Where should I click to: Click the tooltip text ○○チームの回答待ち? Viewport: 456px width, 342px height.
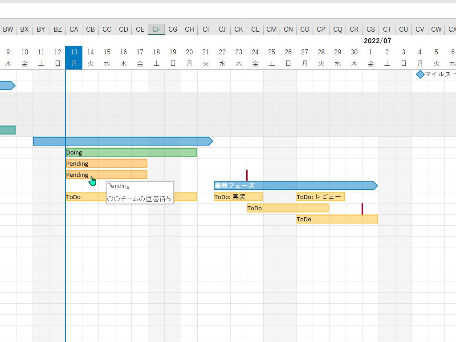(x=139, y=199)
